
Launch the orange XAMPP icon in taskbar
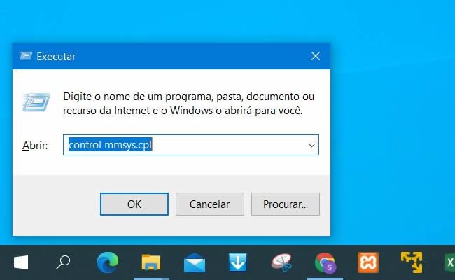(368, 262)
